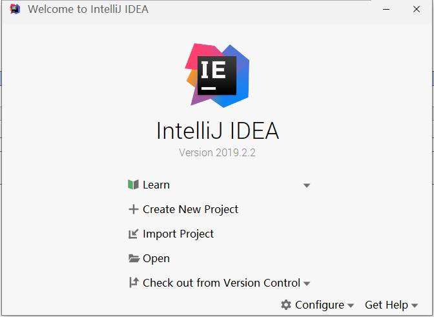
Task: Open the Check out from Version Control dropdown arrow
Action: 307,283
